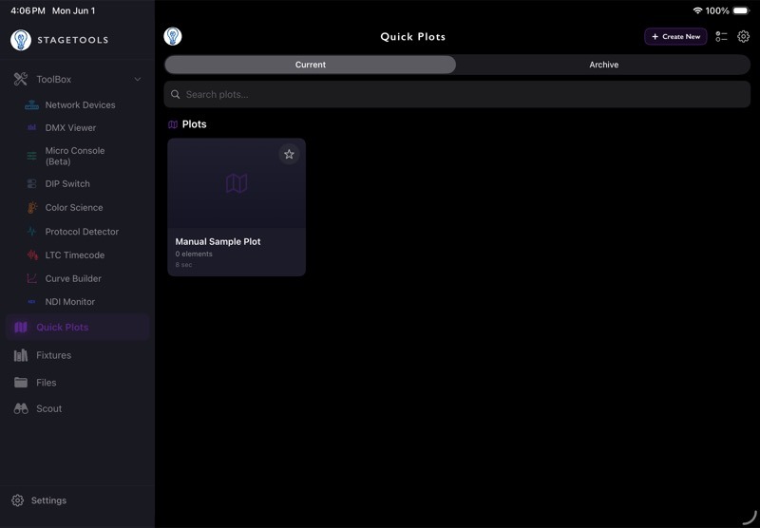Viewport: 760px width, 528px height.
Task: Select the DIP Switch label
Action: [x=67, y=183]
